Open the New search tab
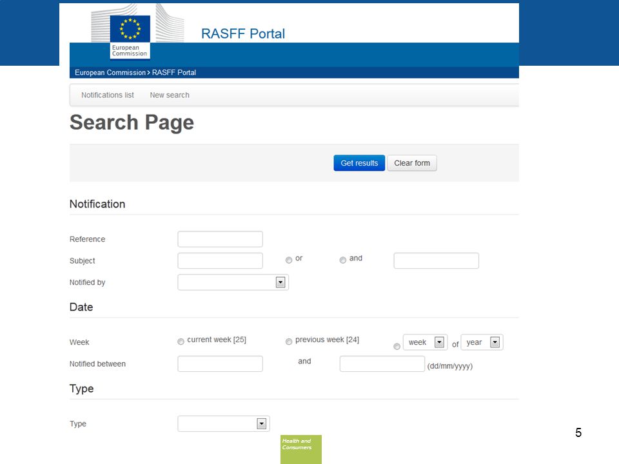The image size is (619, 464). click(x=170, y=95)
